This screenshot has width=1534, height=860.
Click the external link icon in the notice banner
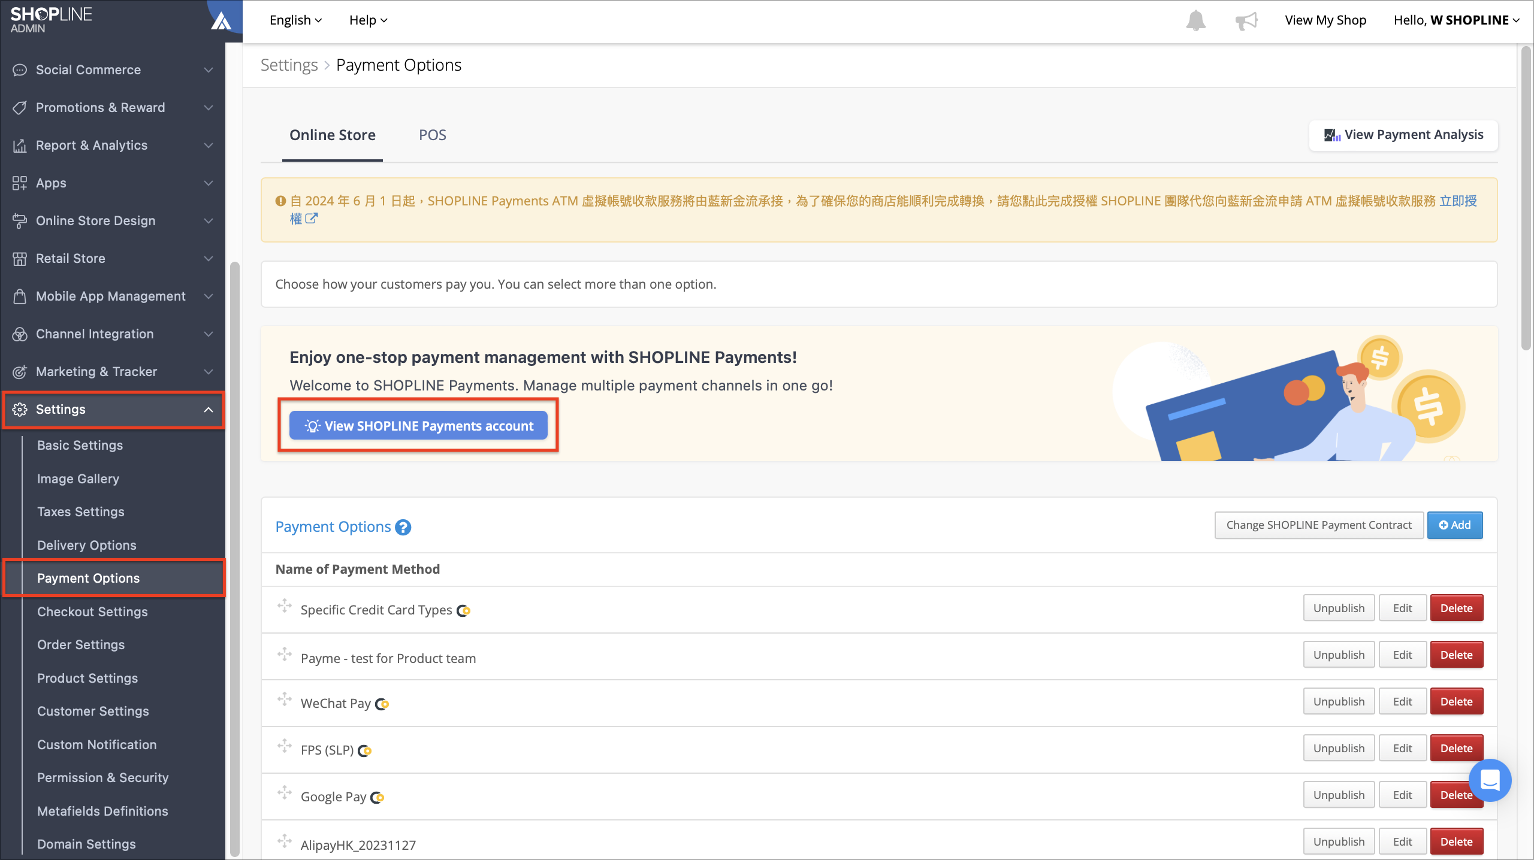[x=311, y=219]
